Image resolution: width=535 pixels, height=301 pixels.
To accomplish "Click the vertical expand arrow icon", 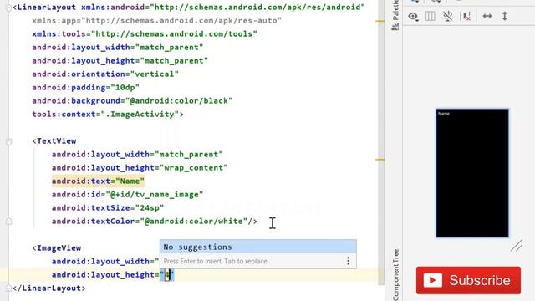I will (x=505, y=16).
